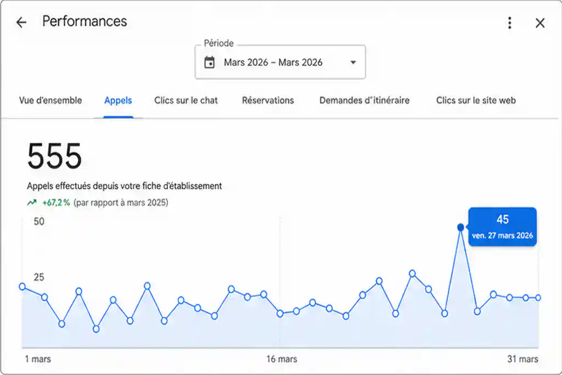
Task: Click the 555 total calls number
Action: click(54, 156)
